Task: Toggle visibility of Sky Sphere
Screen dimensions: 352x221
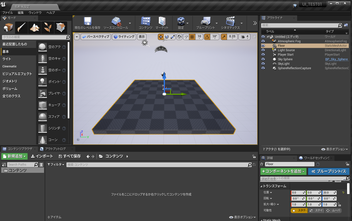Action: (263, 59)
